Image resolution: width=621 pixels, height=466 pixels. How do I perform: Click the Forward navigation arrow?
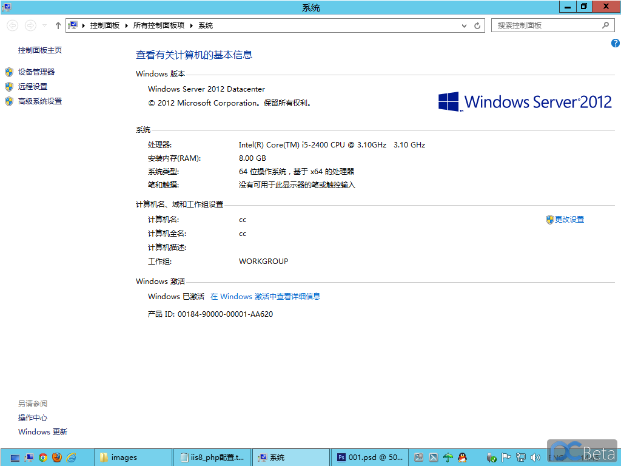click(x=30, y=25)
